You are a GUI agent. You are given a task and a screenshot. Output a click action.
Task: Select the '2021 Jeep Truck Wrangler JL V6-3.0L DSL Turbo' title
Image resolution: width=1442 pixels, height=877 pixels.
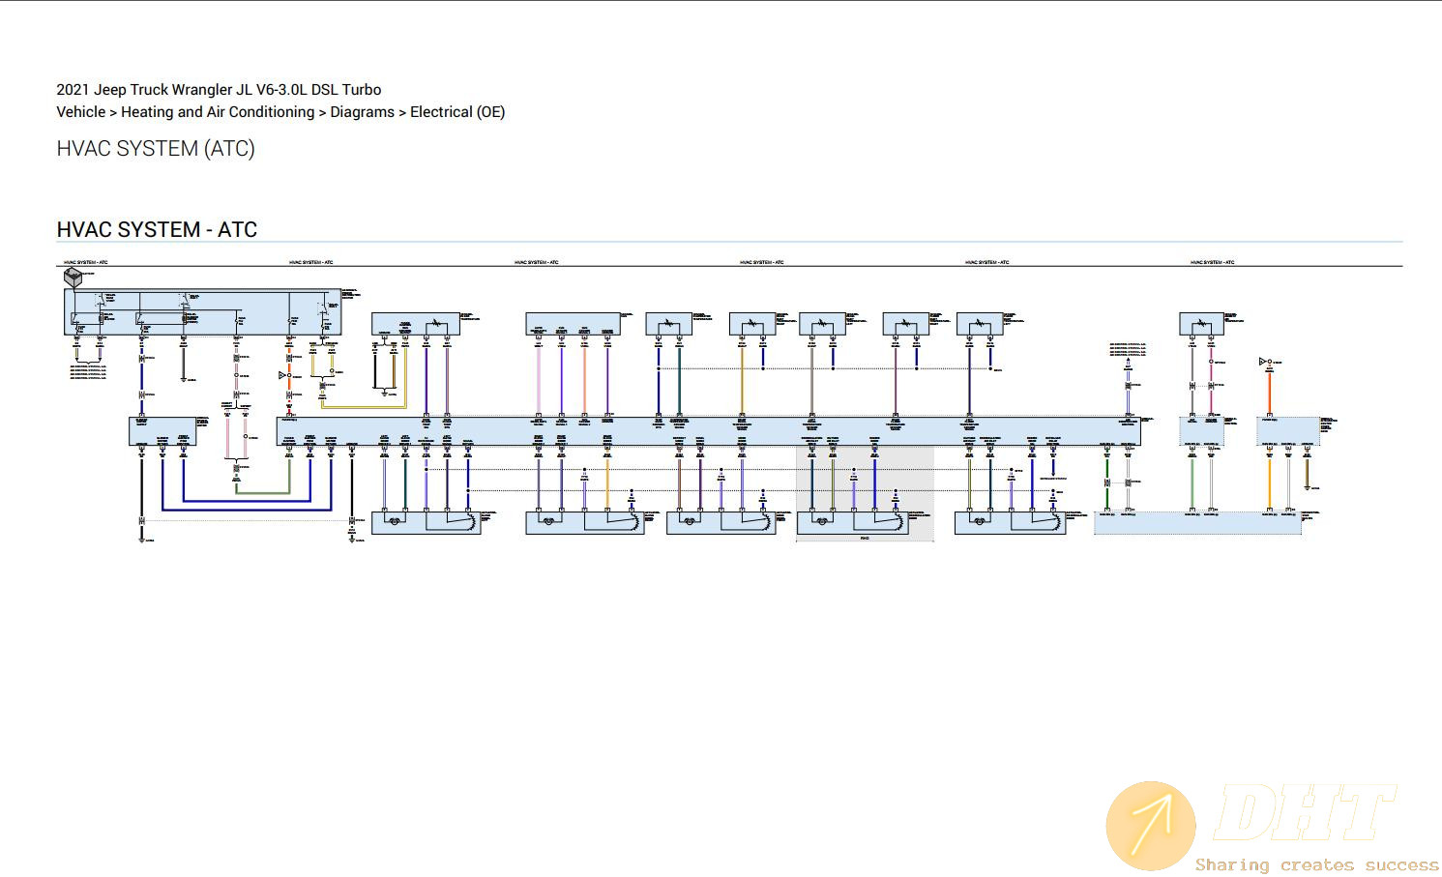219,89
